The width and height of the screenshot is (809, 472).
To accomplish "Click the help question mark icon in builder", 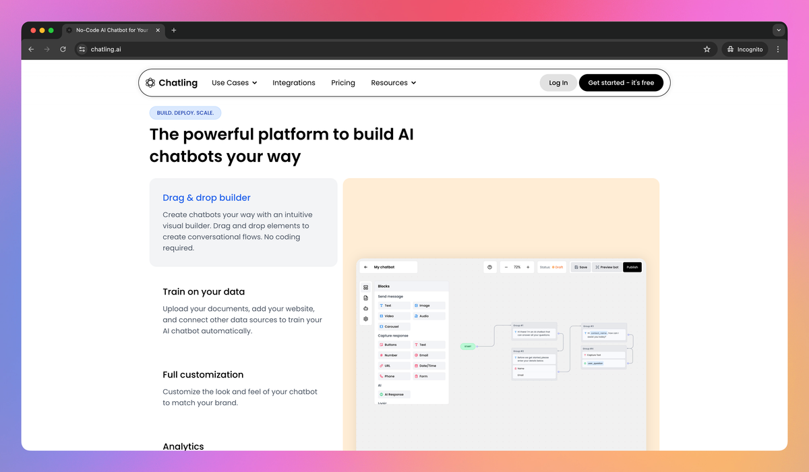I will [x=490, y=267].
